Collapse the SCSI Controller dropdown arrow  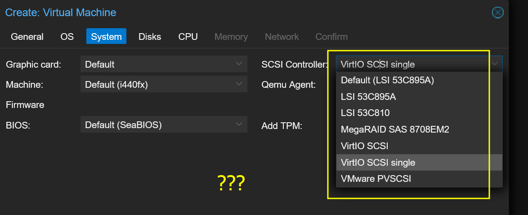click(495, 64)
